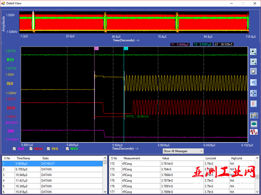Click the C1 cursor marker
This screenshot has height=195, width=261.
96,49
